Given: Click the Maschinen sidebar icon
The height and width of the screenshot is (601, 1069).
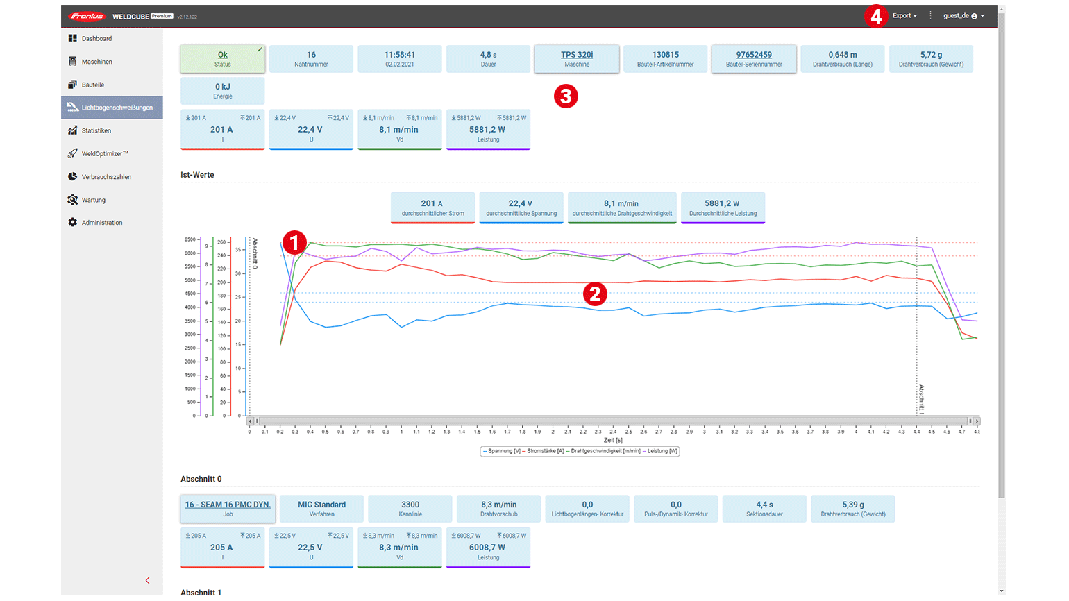Looking at the screenshot, I should pyautogui.click(x=73, y=62).
